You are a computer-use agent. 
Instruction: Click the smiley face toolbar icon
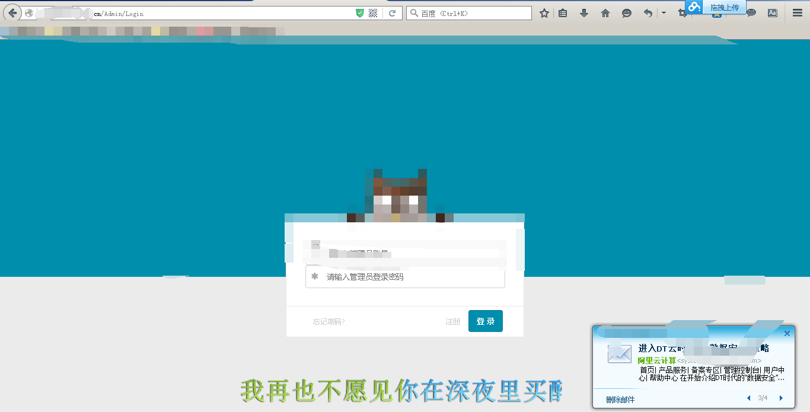tap(627, 13)
